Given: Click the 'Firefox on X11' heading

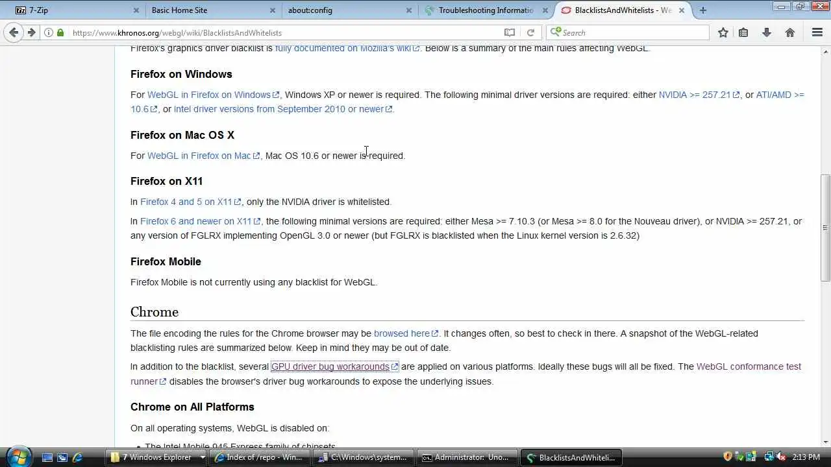Looking at the screenshot, I should pyautogui.click(x=166, y=181).
